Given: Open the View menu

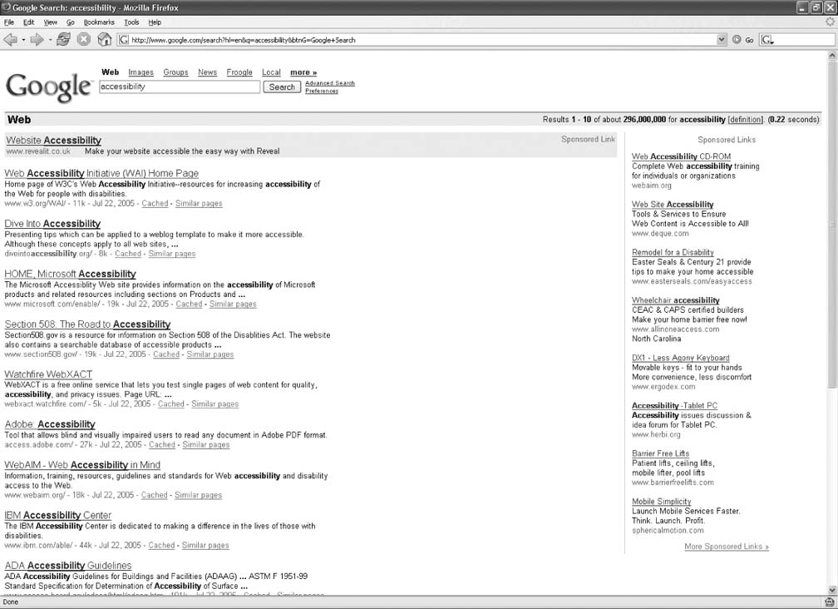Looking at the screenshot, I should click(x=50, y=22).
